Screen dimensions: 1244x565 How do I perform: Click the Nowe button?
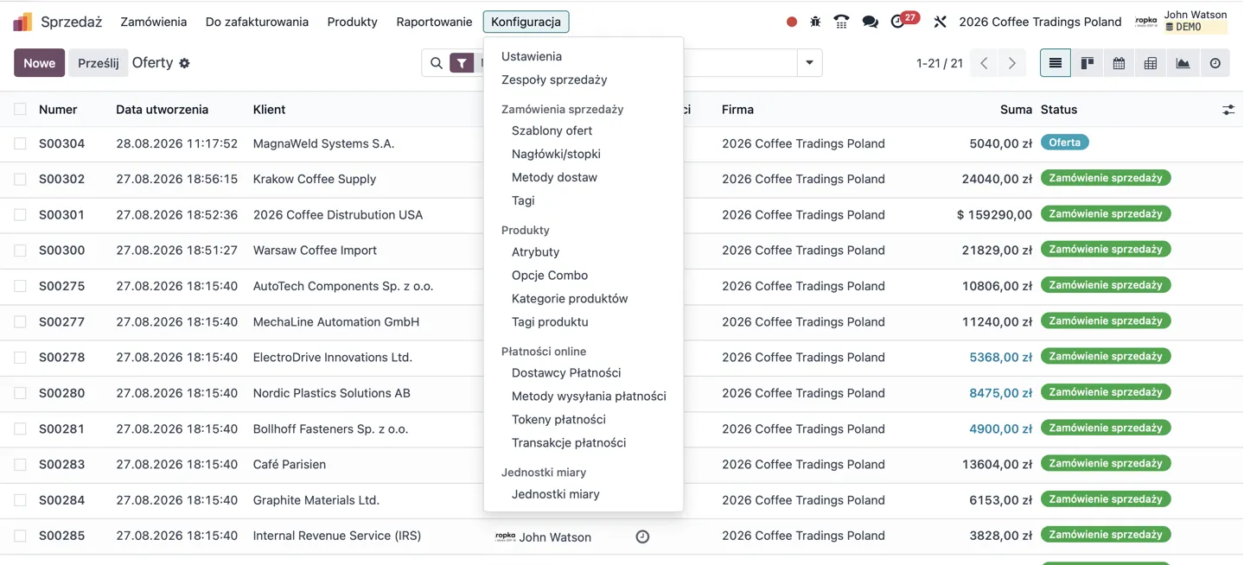[39, 63]
